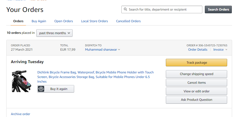Expand the Muhammad shanawar dispatch dropdown
Viewport: 234px width, 117px height.
tap(103, 50)
